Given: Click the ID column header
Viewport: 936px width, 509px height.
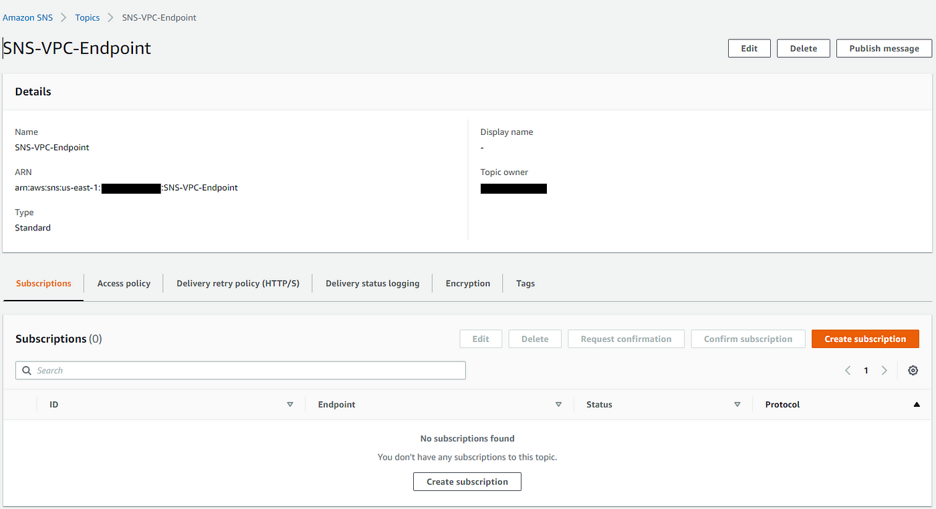Looking at the screenshot, I should coord(53,404).
